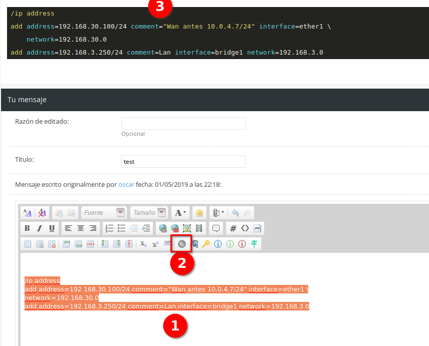429x346 pixels.
Task: Click the remove link icon
Action: click(175, 228)
